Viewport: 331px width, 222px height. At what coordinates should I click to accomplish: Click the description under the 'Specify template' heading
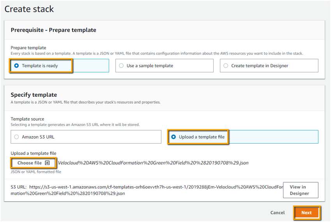[85, 102]
